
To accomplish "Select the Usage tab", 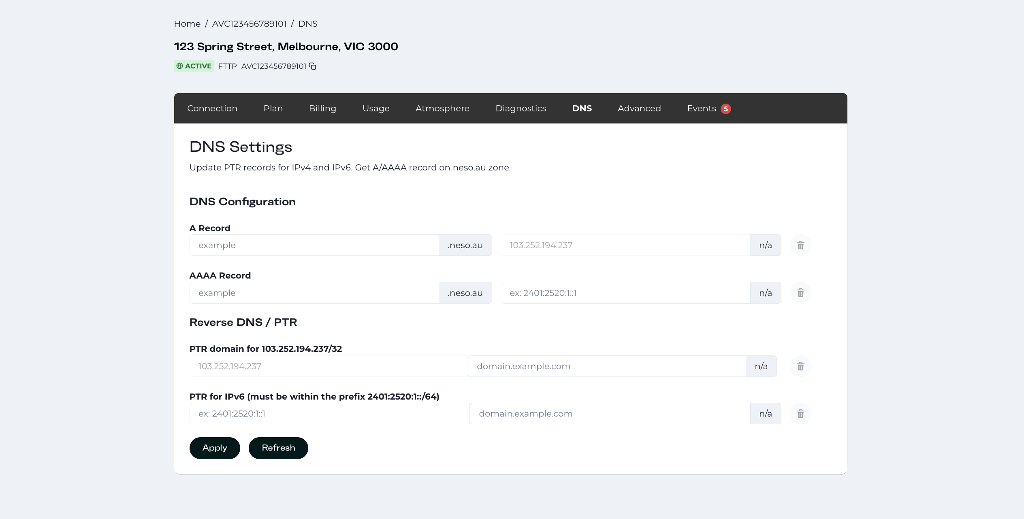I will tap(376, 108).
